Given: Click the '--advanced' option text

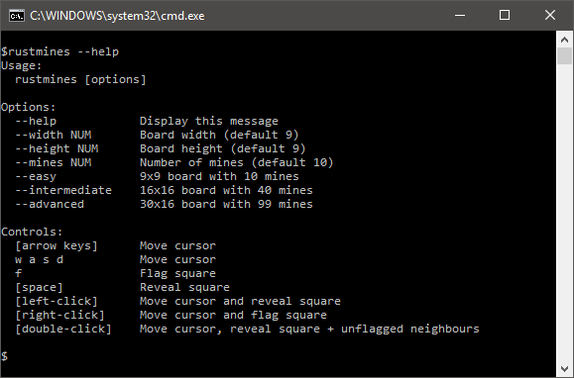Looking at the screenshot, I should click(x=50, y=204).
